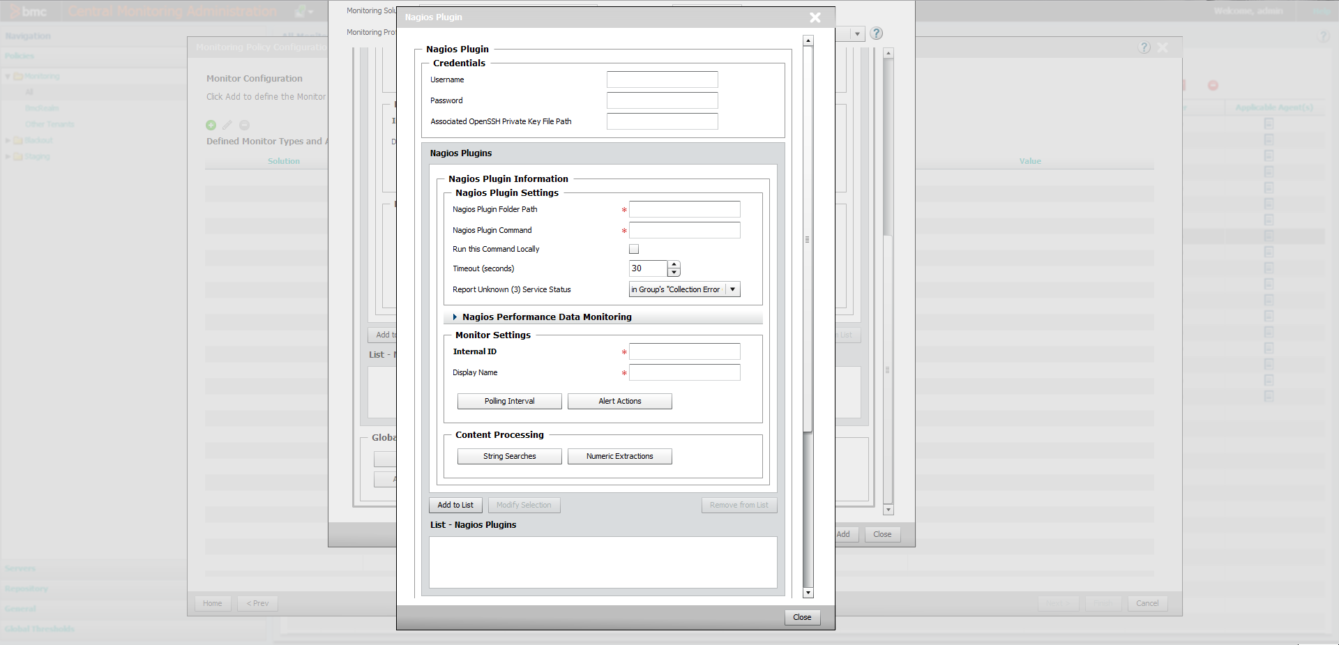
Task: Open Alert Actions settings
Action: coord(619,401)
